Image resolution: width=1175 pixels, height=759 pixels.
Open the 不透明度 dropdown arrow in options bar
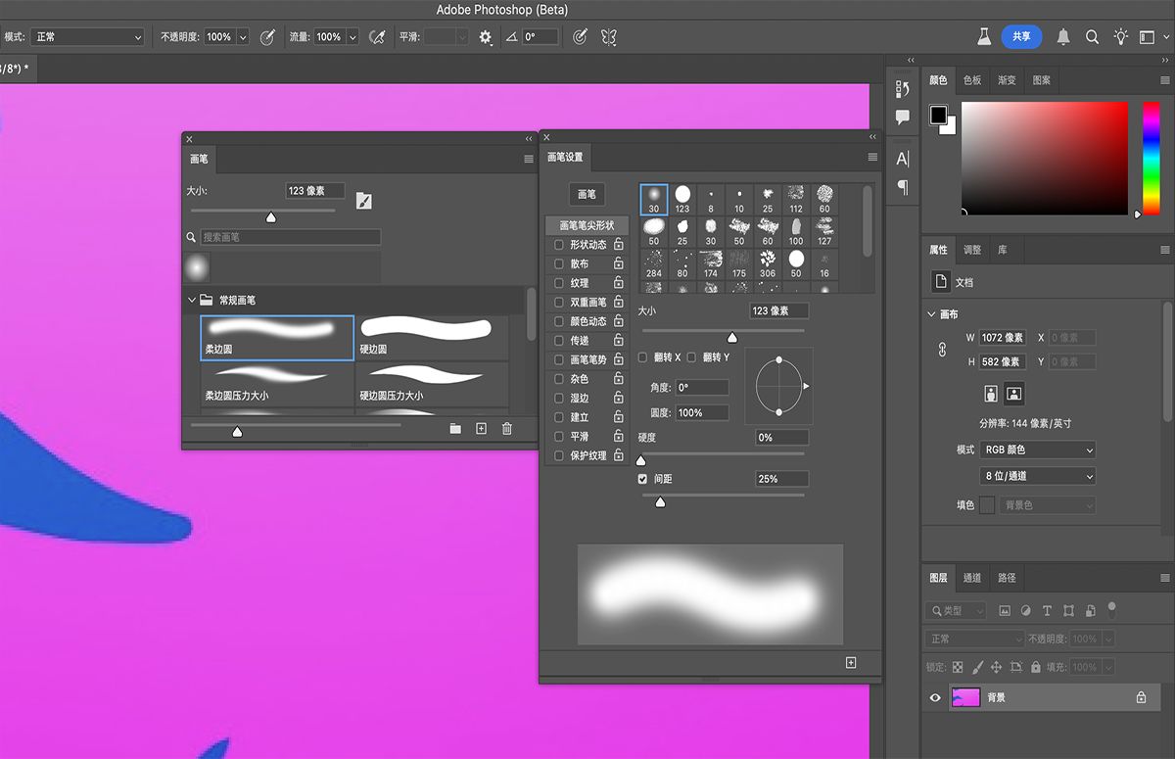(x=241, y=37)
